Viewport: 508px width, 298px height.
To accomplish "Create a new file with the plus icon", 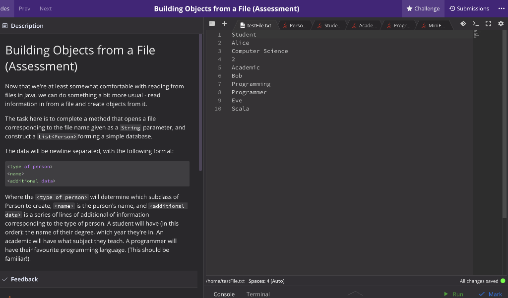I will [x=224, y=23].
